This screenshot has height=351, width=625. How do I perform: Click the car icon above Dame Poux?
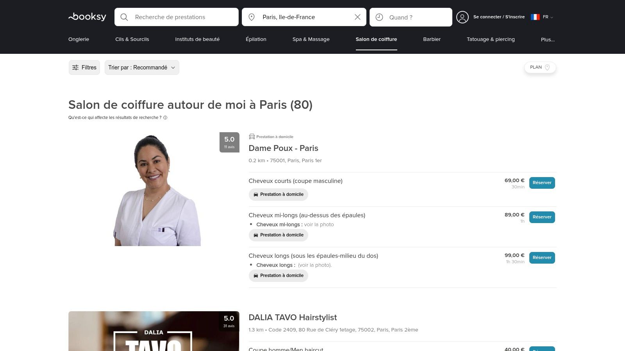[252, 136]
